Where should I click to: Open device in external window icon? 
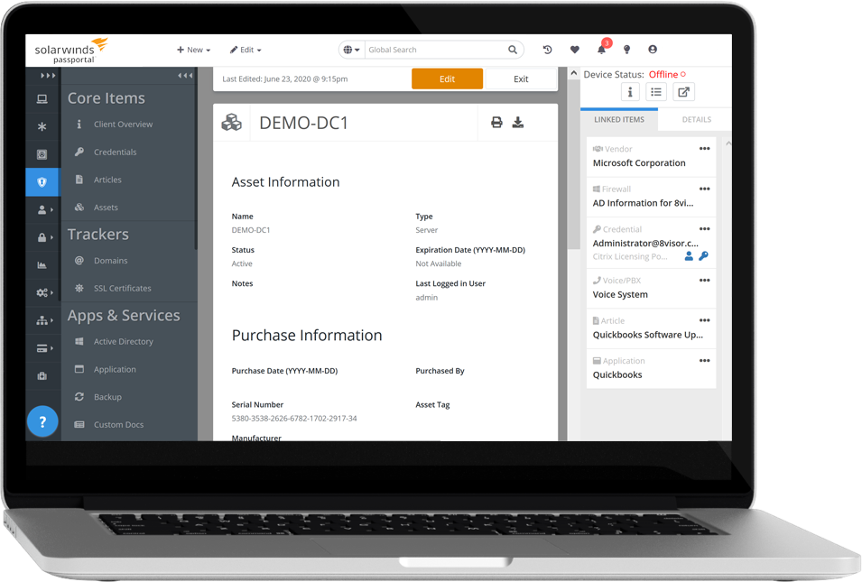click(x=683, y=92)
